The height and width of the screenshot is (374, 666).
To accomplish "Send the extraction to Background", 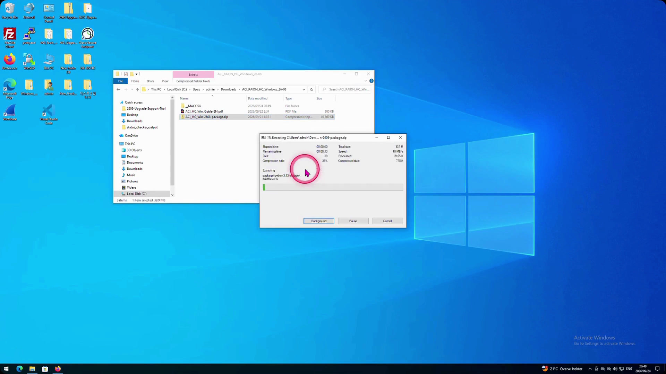I will pos(319,221).
